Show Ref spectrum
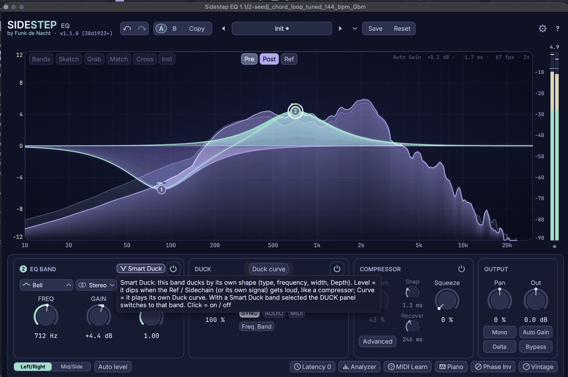Image resolution: width=568 pixels, height=377 pixels. pos(289,59)
